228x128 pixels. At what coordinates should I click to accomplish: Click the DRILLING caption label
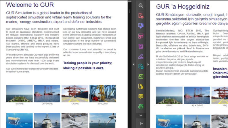coord(103,104)
